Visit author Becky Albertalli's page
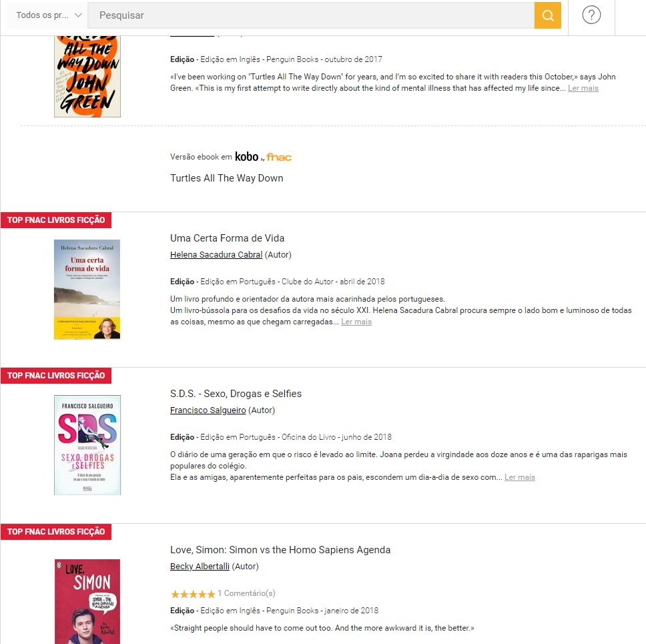The width and height of the screenshot is (646, 644). pos(200,567)
